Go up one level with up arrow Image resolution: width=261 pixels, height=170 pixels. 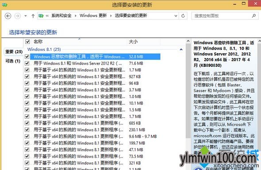tap(33, 16)
